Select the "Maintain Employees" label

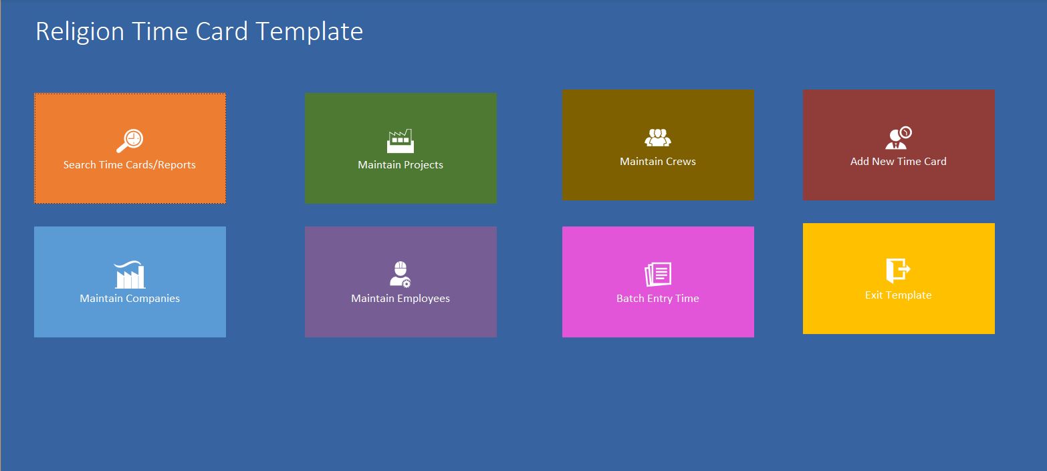click(400, 299)
